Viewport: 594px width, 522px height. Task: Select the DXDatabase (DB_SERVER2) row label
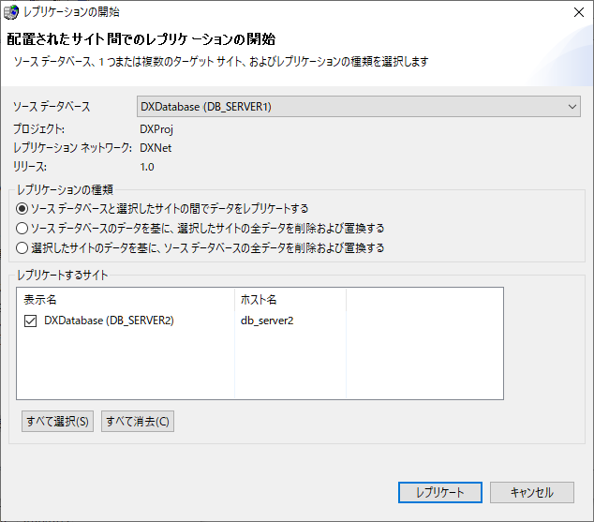pyautogui.click(x=109, y=321)
